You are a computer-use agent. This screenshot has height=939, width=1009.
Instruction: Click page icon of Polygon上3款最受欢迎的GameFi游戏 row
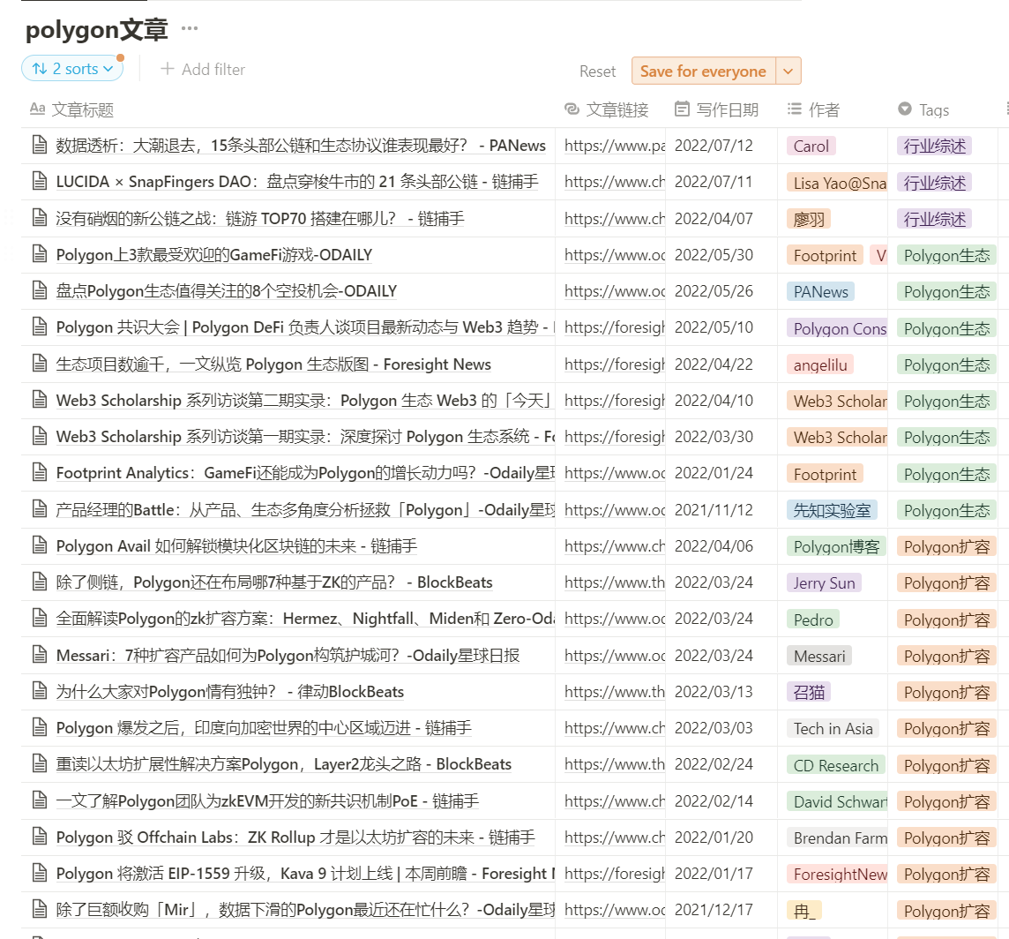coord(40,254)
